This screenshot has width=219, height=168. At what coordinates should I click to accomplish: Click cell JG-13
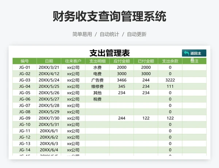pyautogui.click(x=24, y=144)
